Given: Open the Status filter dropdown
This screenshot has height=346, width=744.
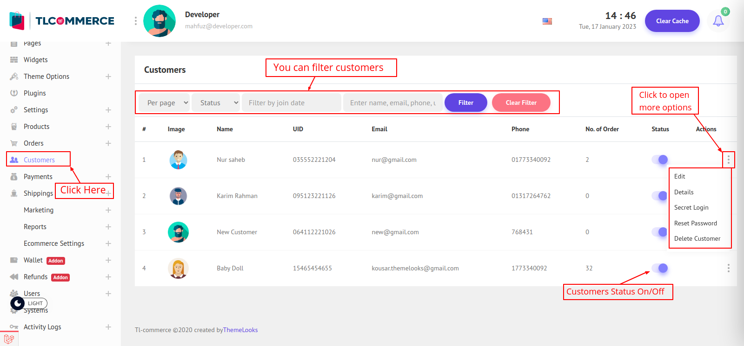Looking at the screenshot, I should coord(216,103).
